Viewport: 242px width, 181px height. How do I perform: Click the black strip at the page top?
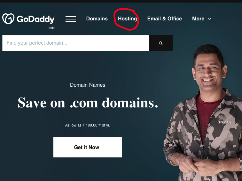(121, 1)
